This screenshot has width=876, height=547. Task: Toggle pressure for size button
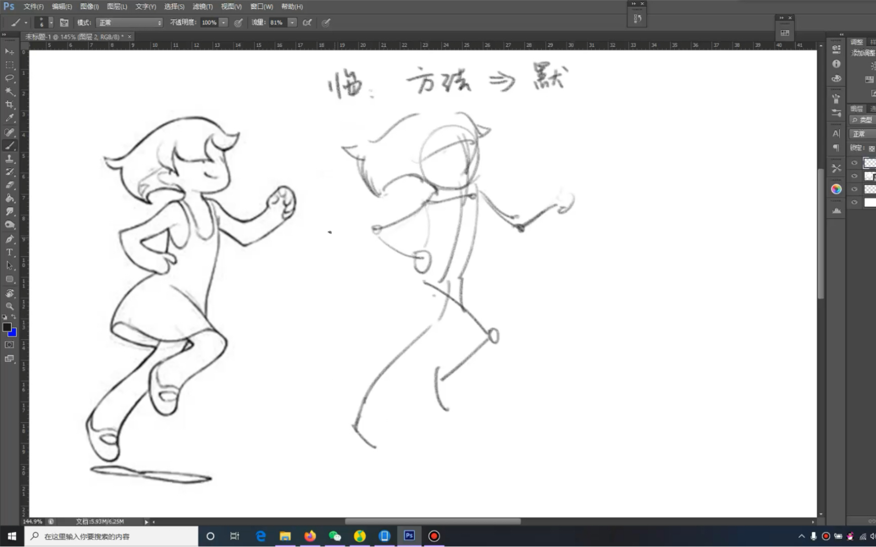click(x=326, y=23)
